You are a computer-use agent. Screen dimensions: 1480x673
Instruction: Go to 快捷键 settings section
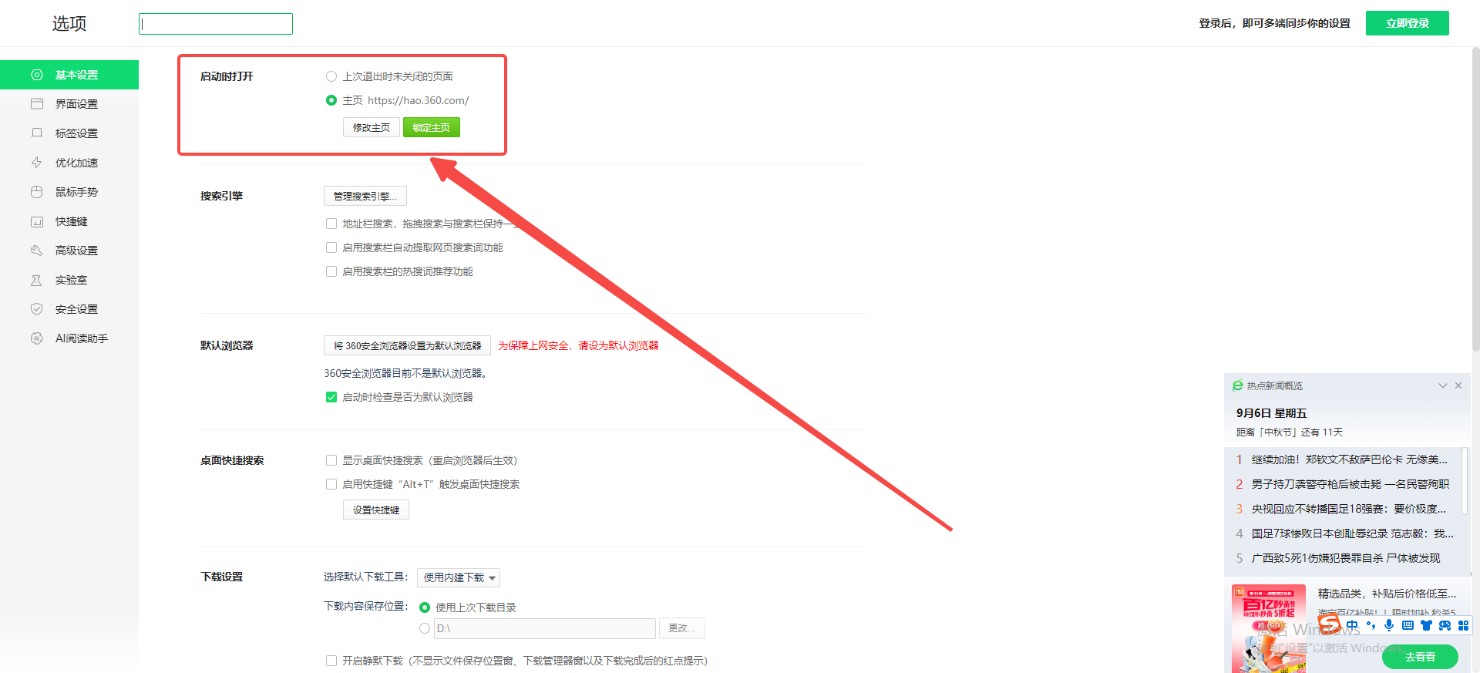[69, 221]
